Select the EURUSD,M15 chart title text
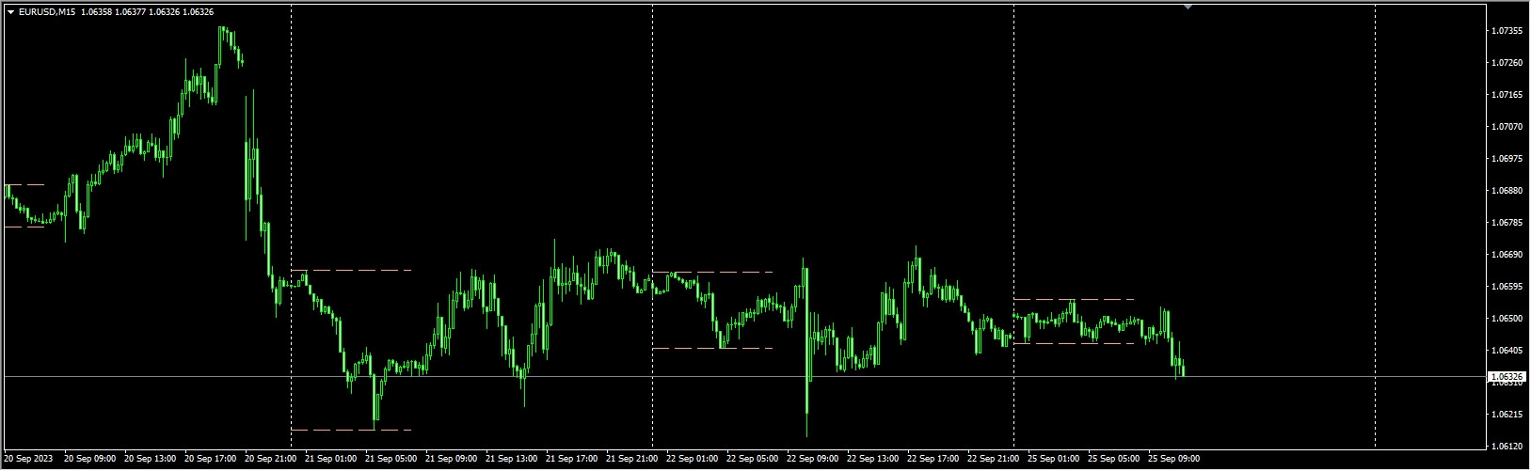 tap(48, 12)
